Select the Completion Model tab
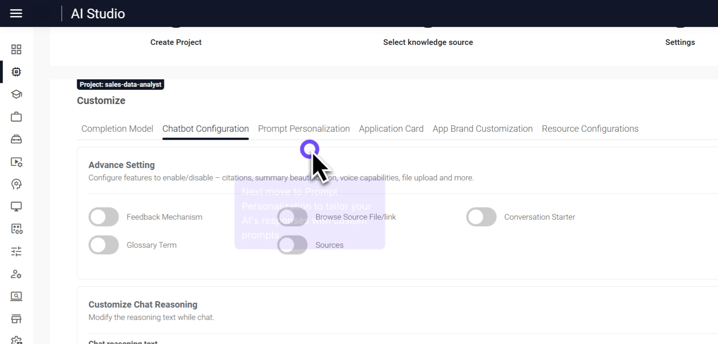The width and height of the screenshot is (718, 344). [117, 129]
